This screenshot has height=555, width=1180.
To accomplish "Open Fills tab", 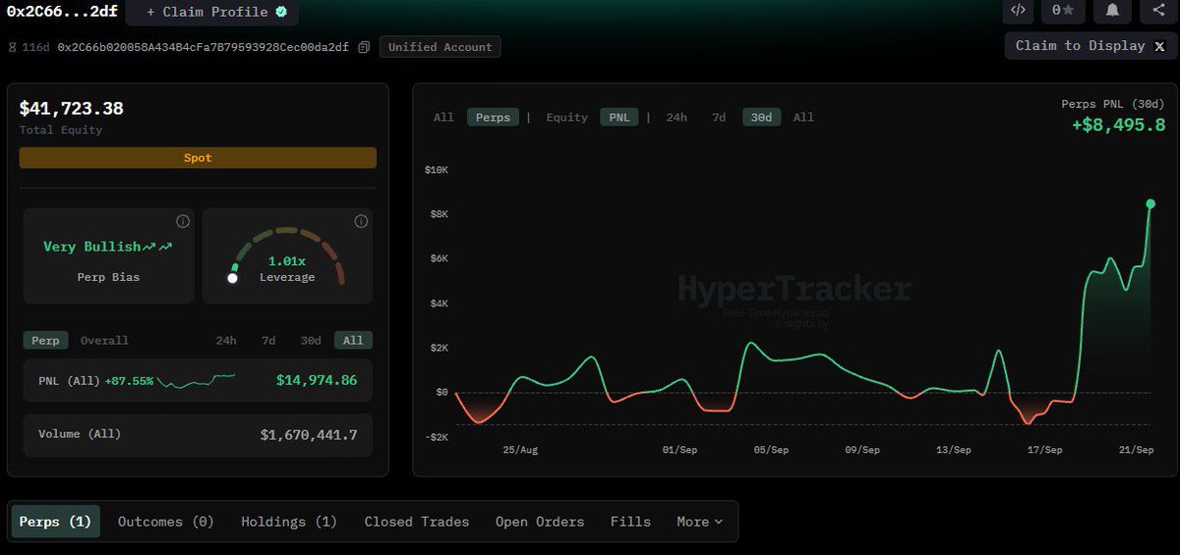I will tap(630, 522).
